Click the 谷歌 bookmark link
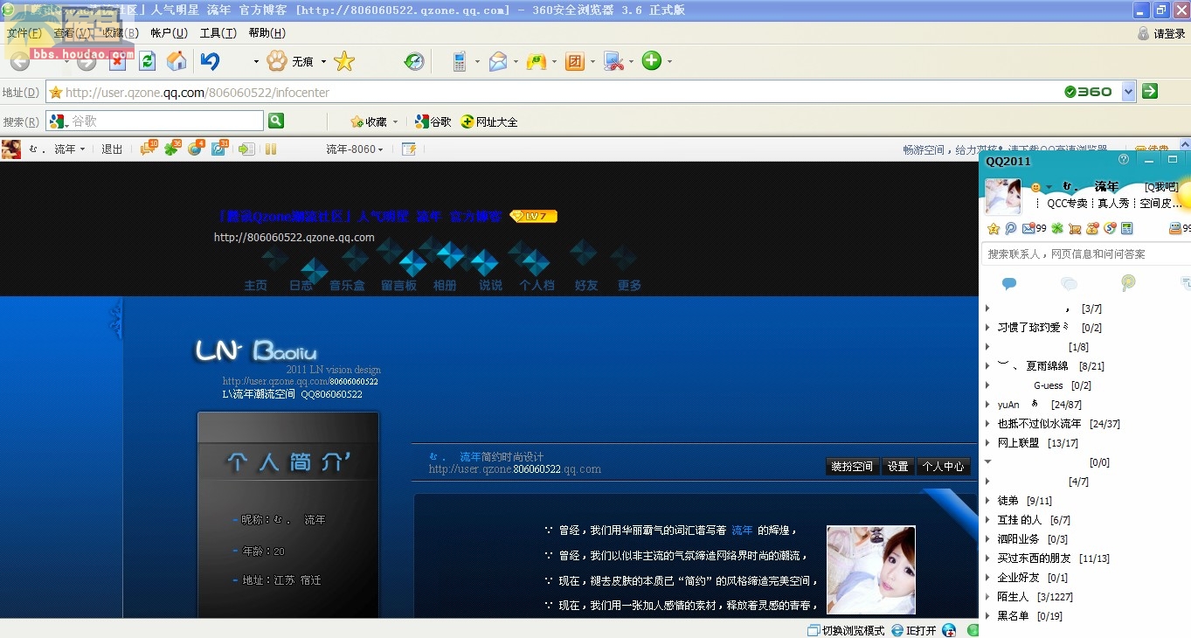The height and width of the screenshot is (638, 1191). [433, 121]
